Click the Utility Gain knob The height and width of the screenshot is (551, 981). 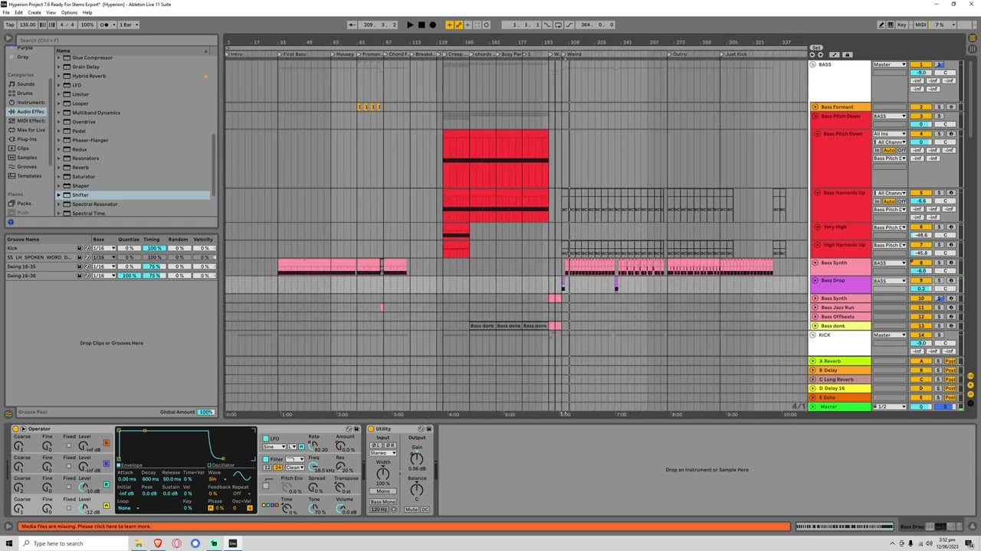tap(417, 459)
